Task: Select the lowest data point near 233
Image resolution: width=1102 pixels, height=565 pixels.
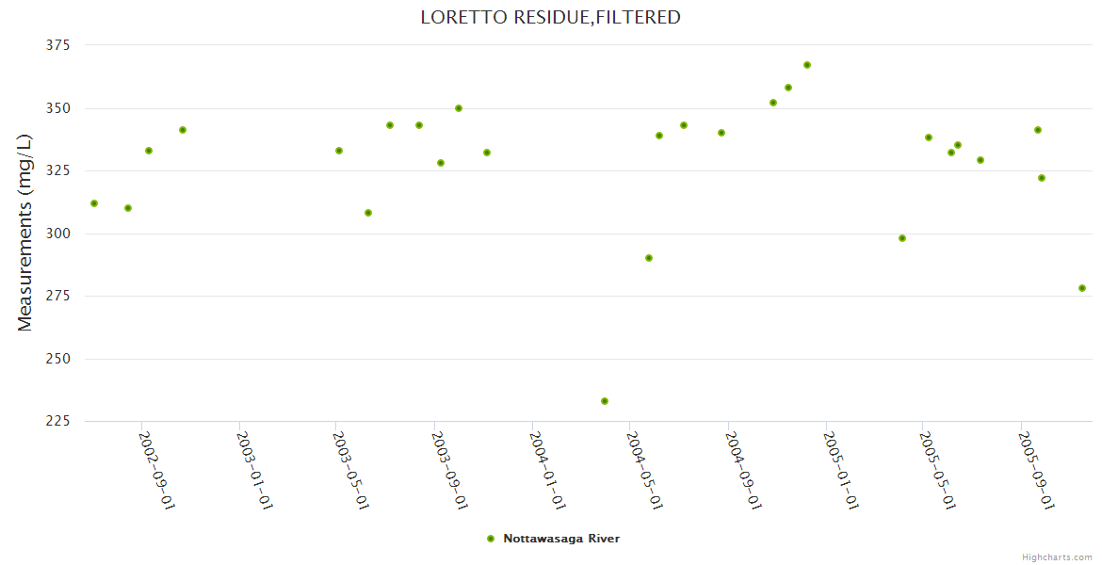Action: point(605,401)
